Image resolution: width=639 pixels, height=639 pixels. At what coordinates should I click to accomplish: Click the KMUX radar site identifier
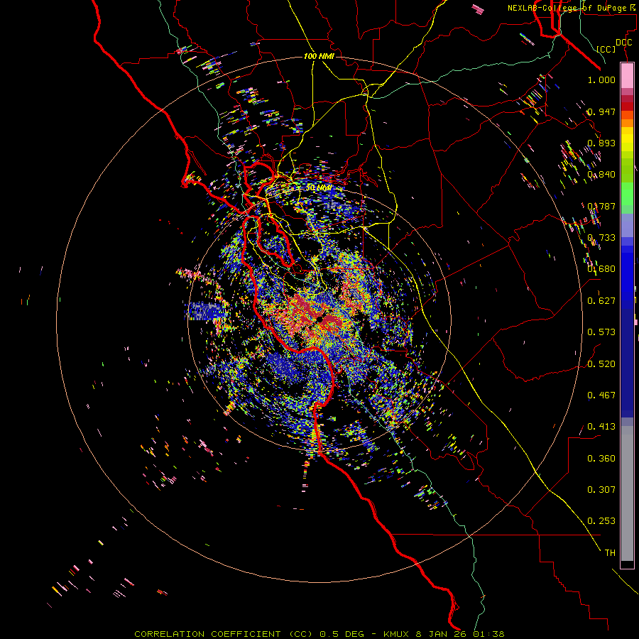point(395,634)
